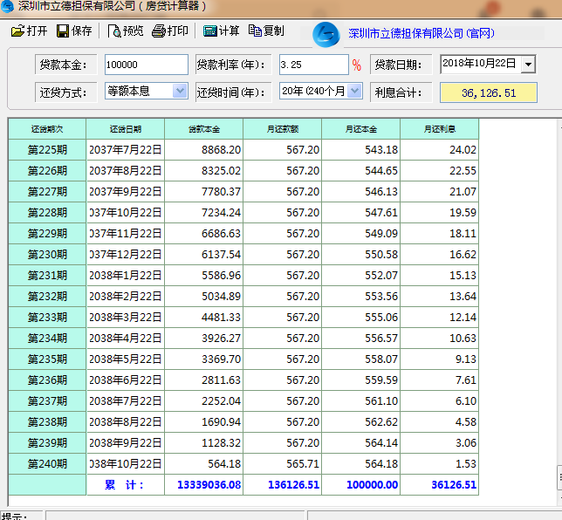562x520 pixels.
Task: Select row header 第226期
Action: click(47, 171)
